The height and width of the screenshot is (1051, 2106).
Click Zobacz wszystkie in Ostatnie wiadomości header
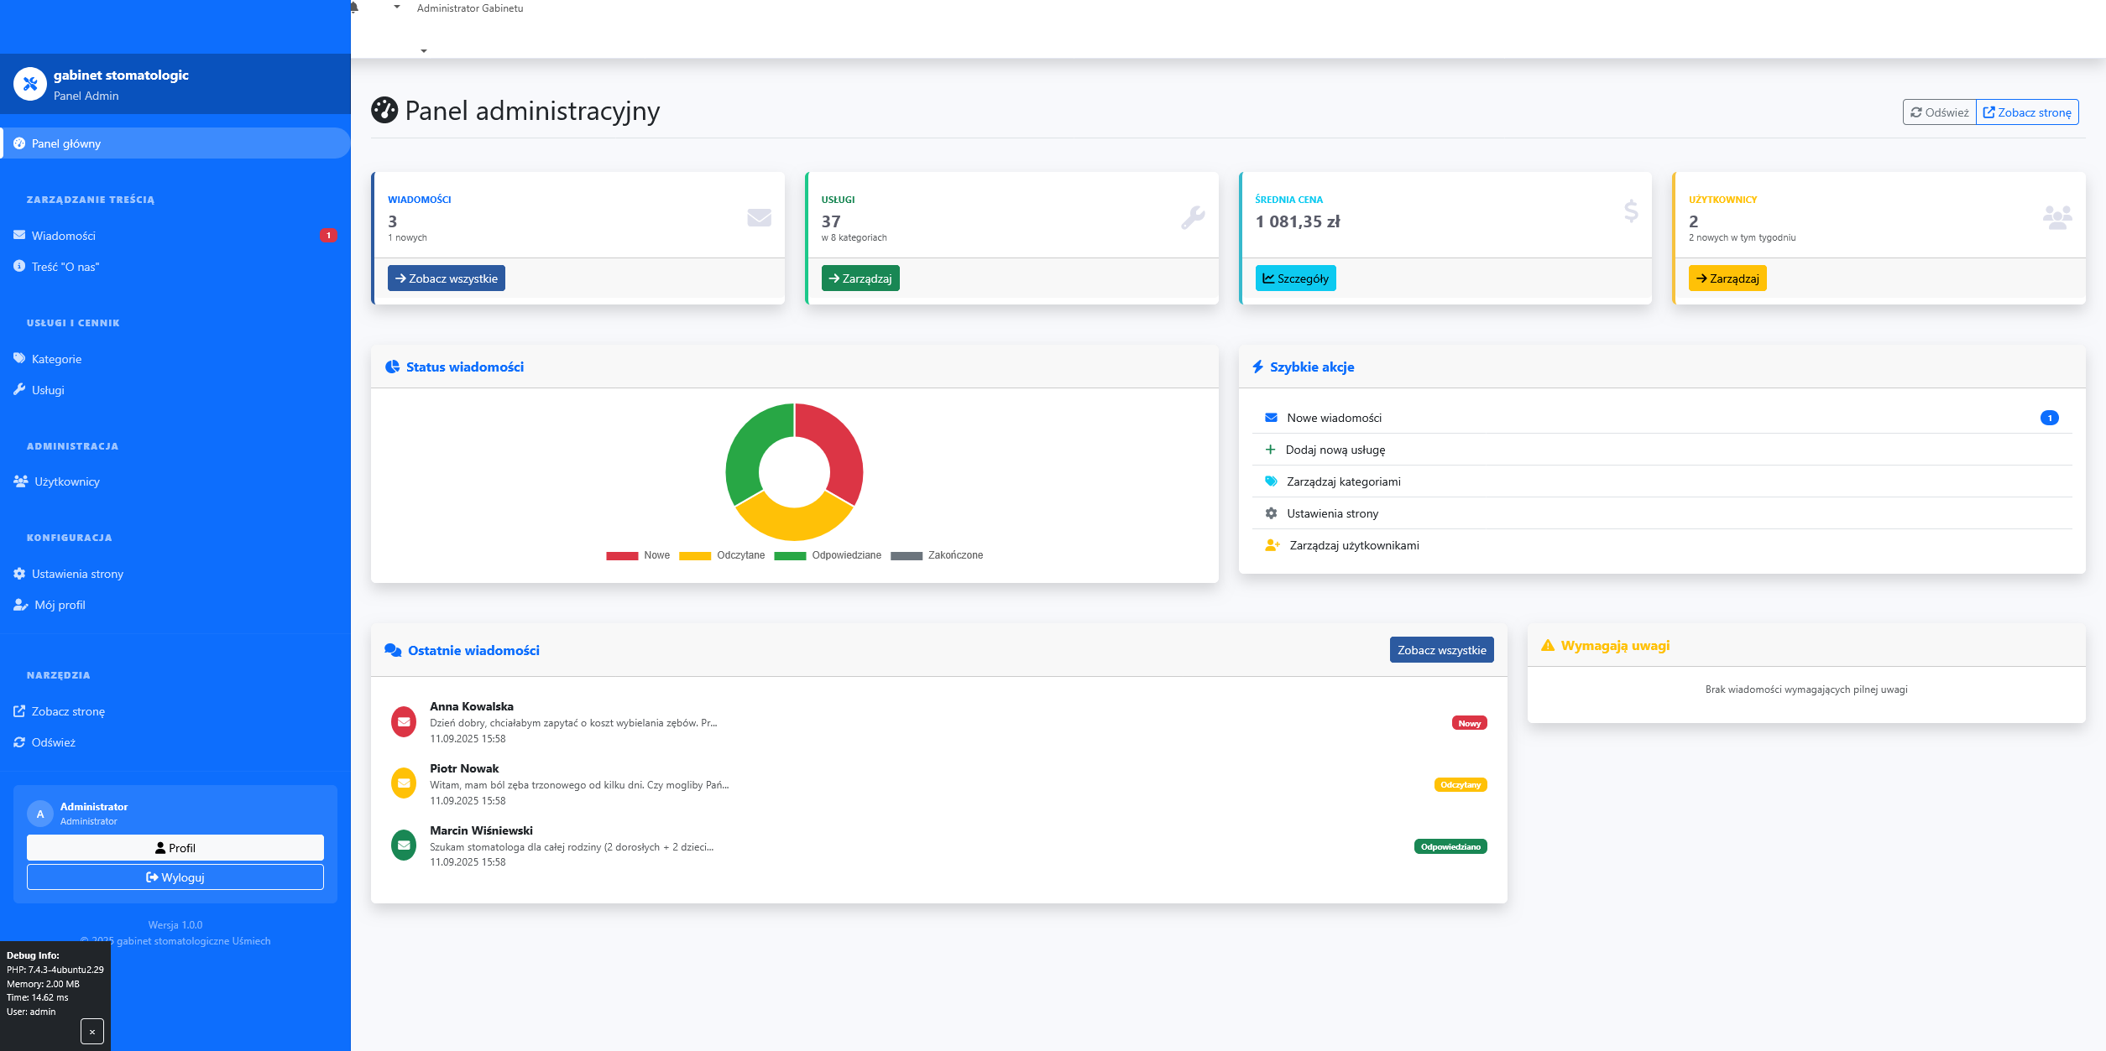(x=1441, y=650)
